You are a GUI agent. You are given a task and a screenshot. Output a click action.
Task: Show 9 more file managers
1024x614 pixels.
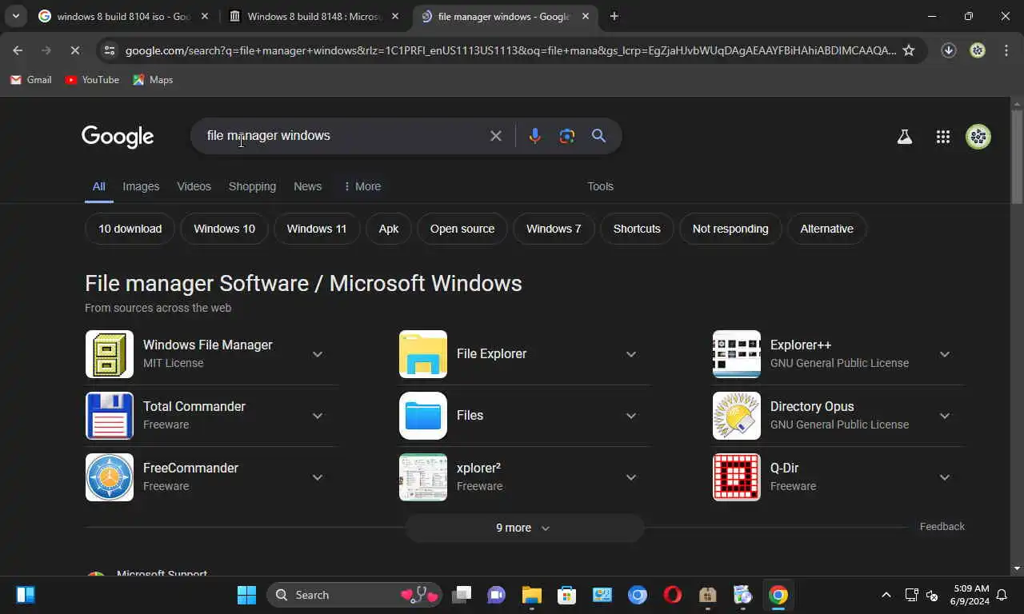pos(524,528)
